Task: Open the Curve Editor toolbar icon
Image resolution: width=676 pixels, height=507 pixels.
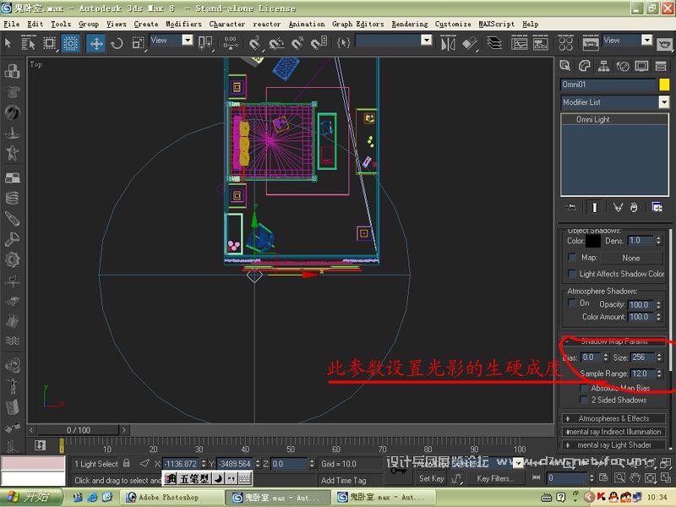Action: [x=519, y=43]
